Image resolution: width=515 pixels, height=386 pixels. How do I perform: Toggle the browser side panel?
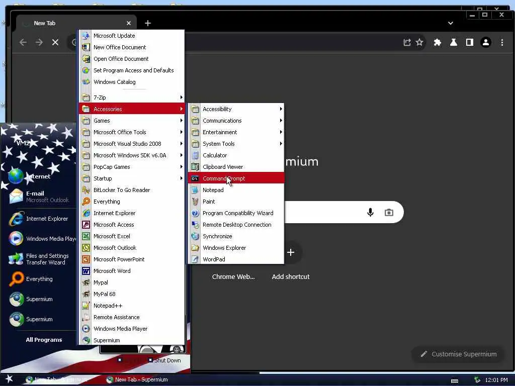click(470, 42)
